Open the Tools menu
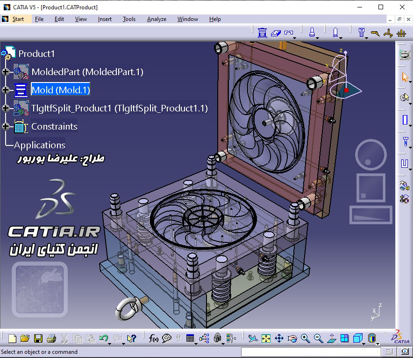Screen dimensions: 413x358 coord(129,19)
